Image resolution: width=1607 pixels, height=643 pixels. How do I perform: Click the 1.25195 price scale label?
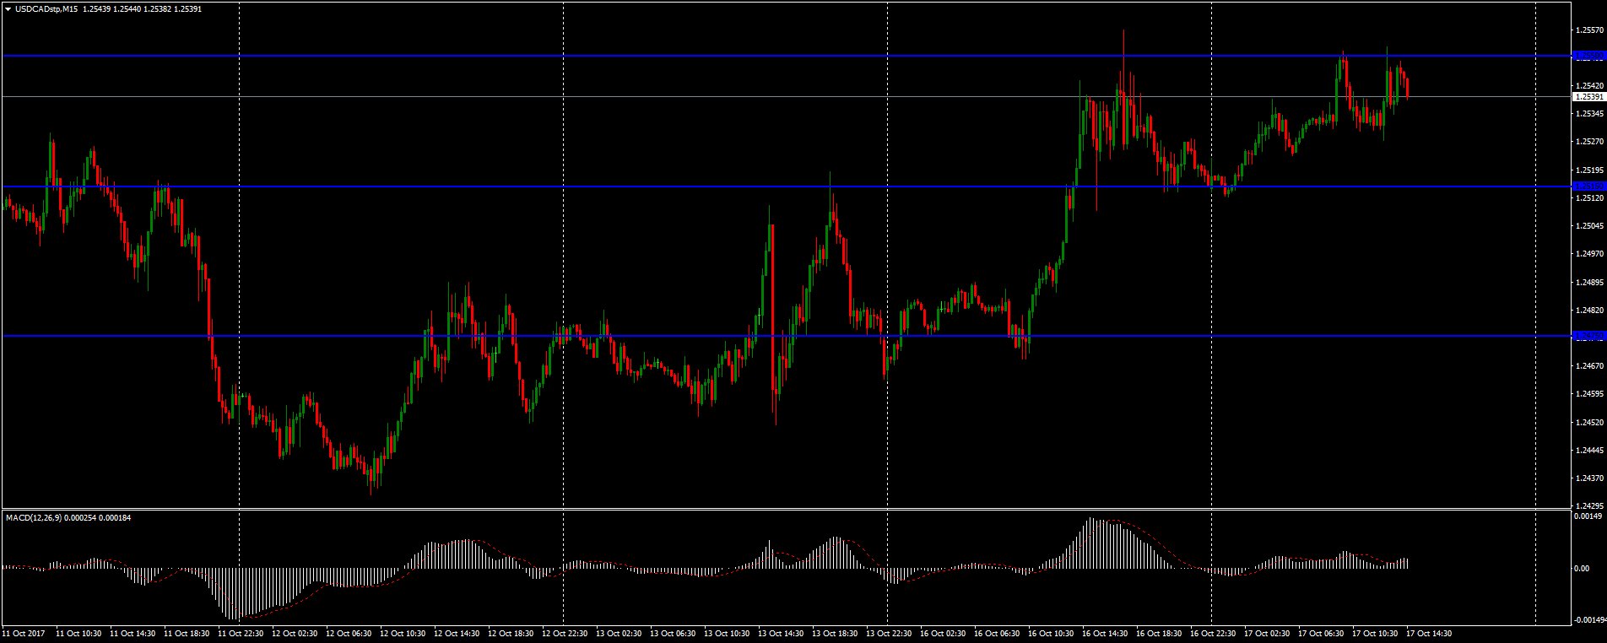pyautogui.click(x=1589, y=170)
